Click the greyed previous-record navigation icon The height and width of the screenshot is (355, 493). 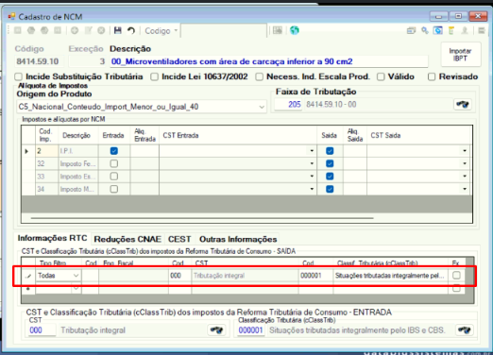31,30
